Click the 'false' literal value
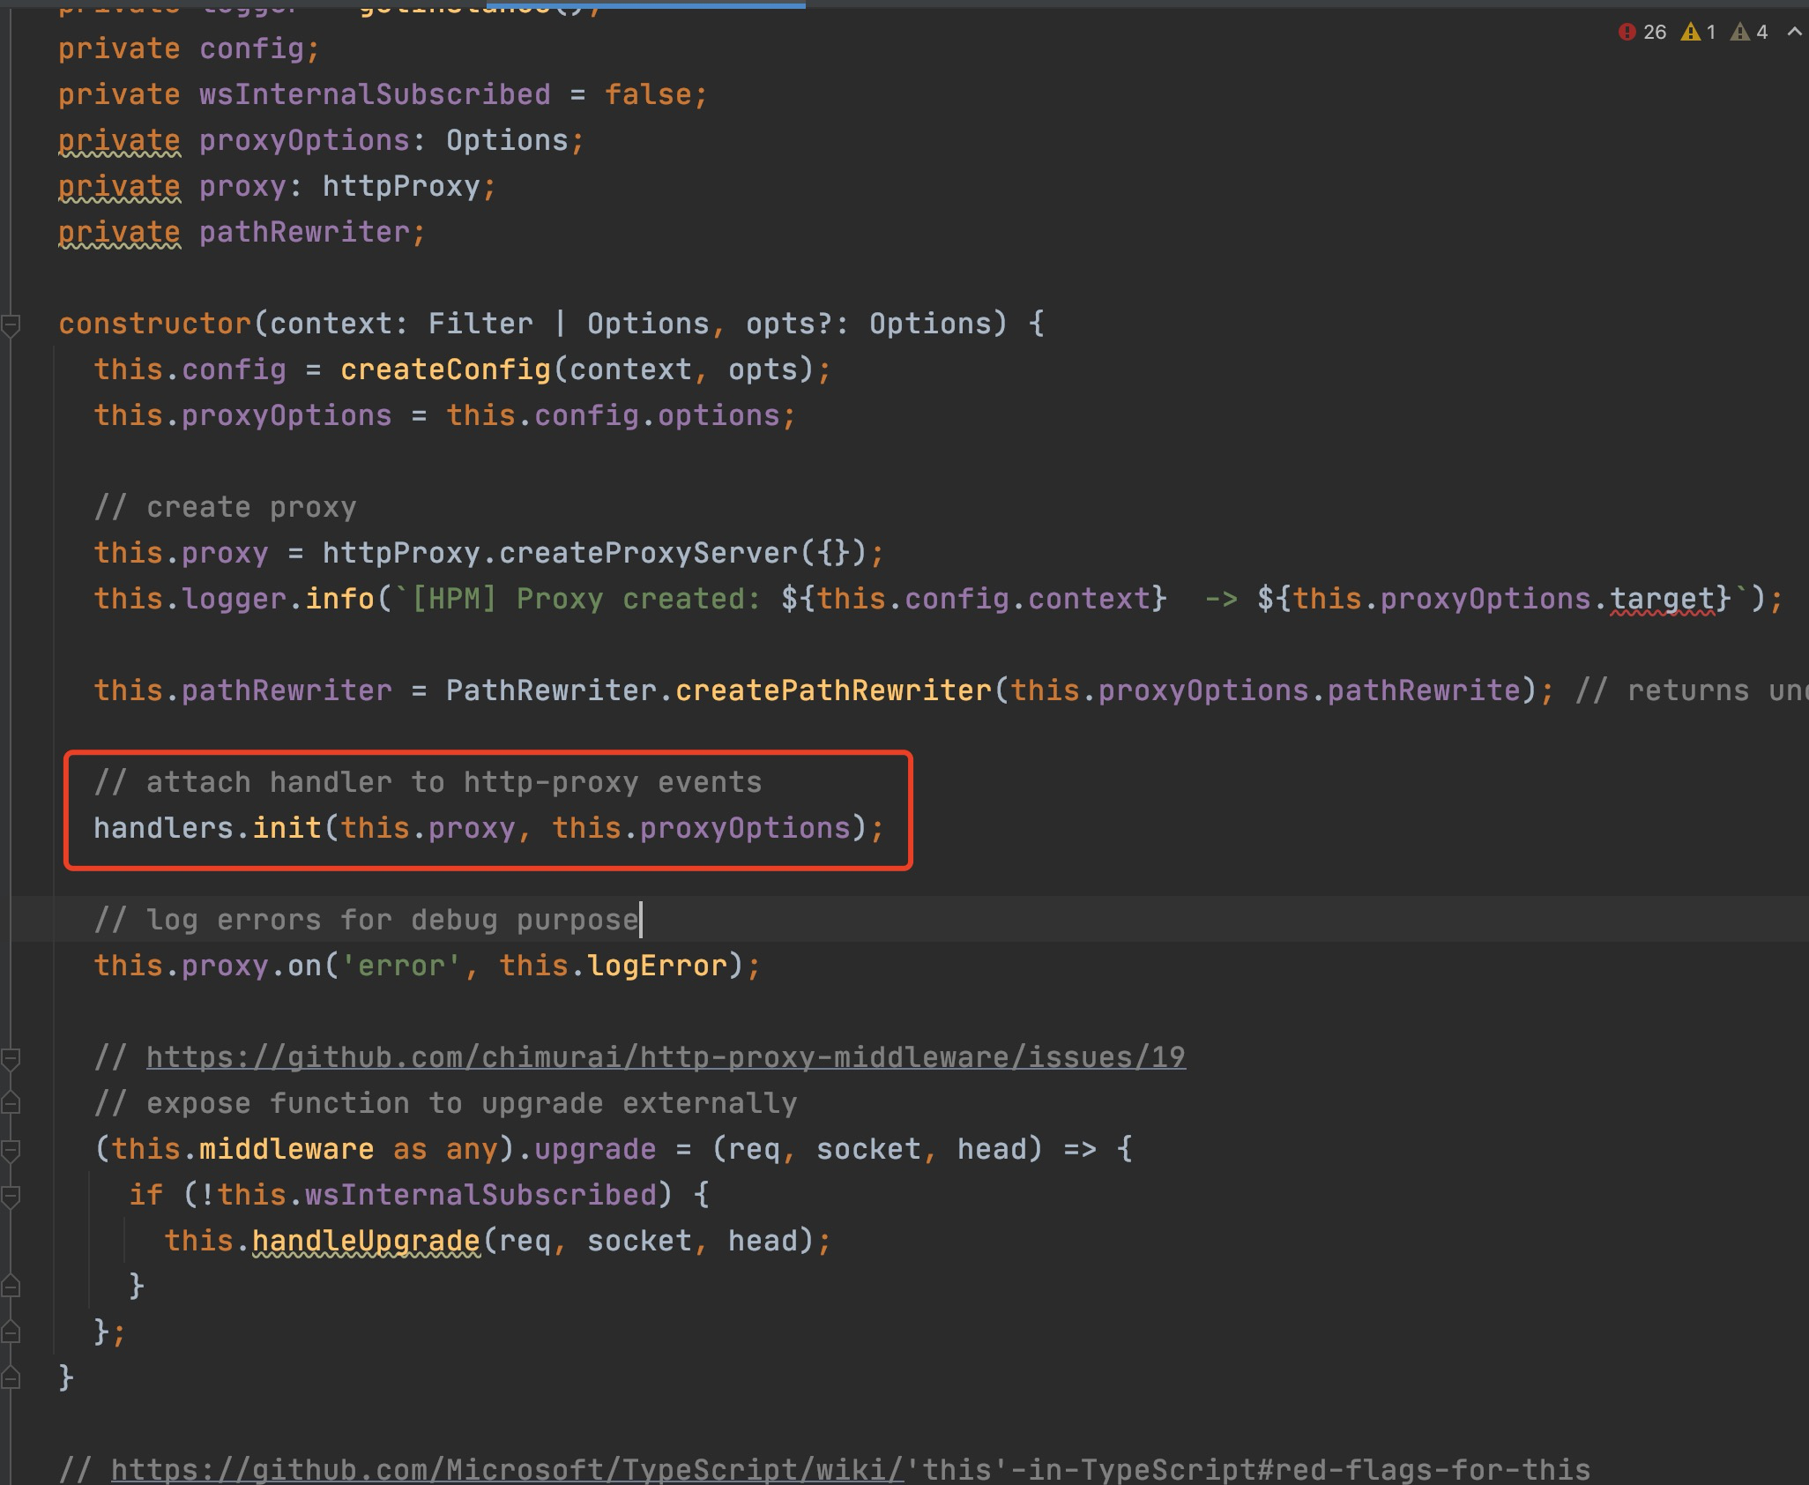 click(x=648, y=94)
